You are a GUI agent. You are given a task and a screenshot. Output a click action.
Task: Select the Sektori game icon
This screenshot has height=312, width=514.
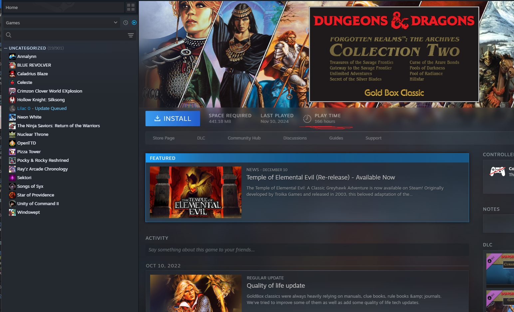click(x=12, y=178)
